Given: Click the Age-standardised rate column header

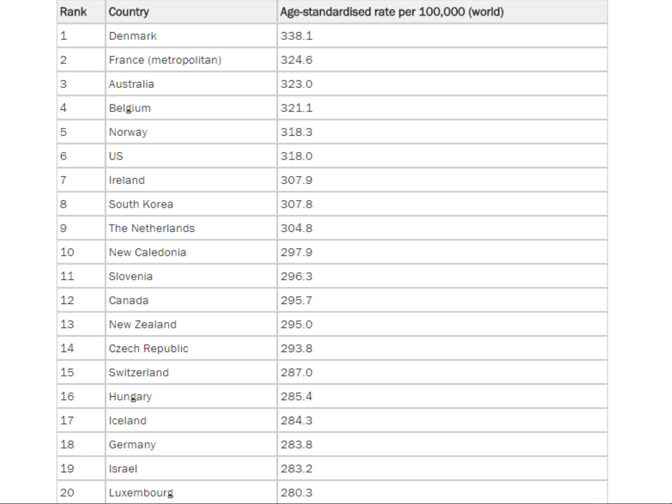Looking at the screenshot, I should [x=392, y=12].
